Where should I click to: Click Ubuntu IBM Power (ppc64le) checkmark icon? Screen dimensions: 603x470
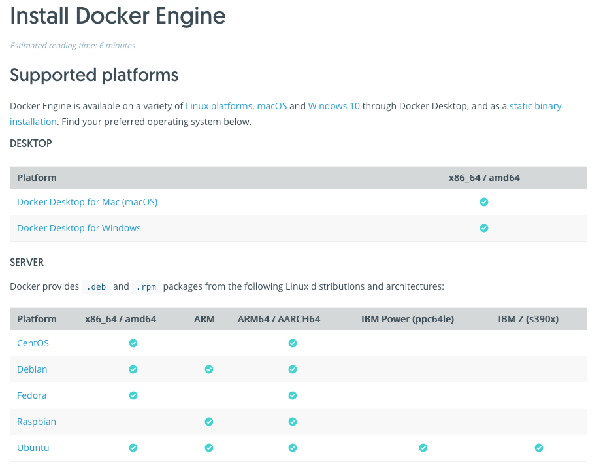423,448
